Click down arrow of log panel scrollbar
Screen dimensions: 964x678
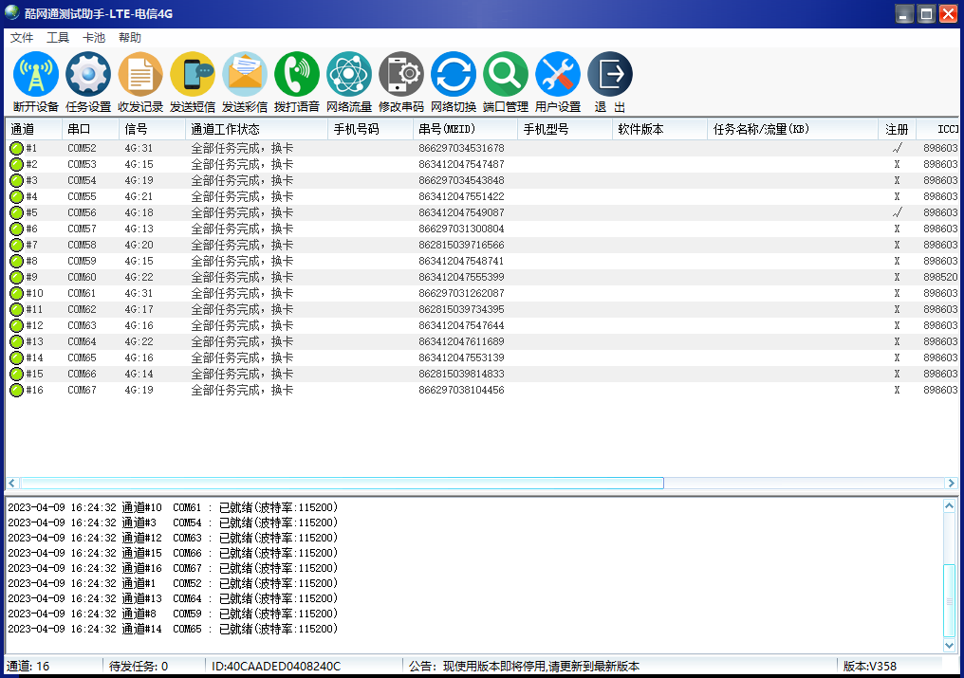pos(949,646)
